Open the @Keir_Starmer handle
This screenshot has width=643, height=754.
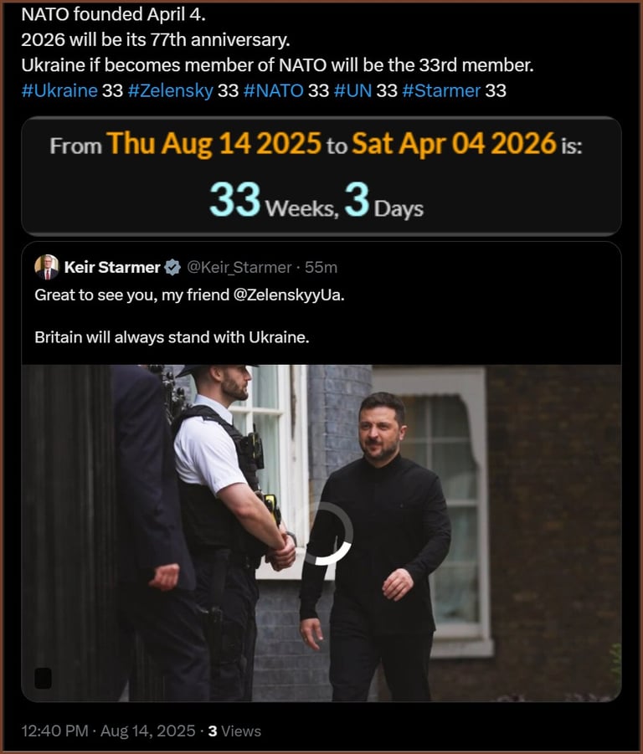tap(239, 267)
